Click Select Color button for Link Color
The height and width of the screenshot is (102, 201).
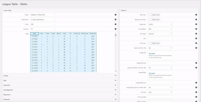coord(156,43)
